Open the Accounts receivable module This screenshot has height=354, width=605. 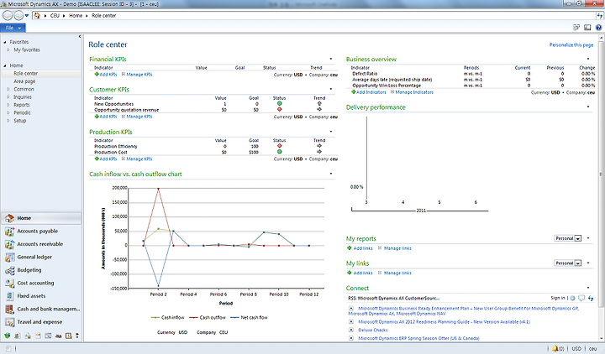41,244
